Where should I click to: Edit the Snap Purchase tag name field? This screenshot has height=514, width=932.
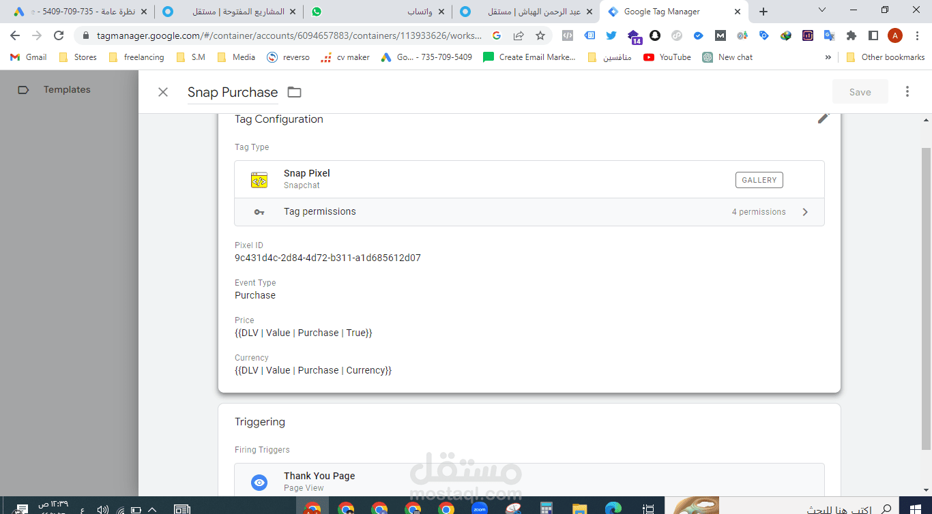pyautogui.click(x=233, y=92)
